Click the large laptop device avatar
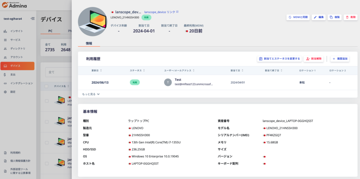The width and height of the screenshot is (360, 179). 92,21
